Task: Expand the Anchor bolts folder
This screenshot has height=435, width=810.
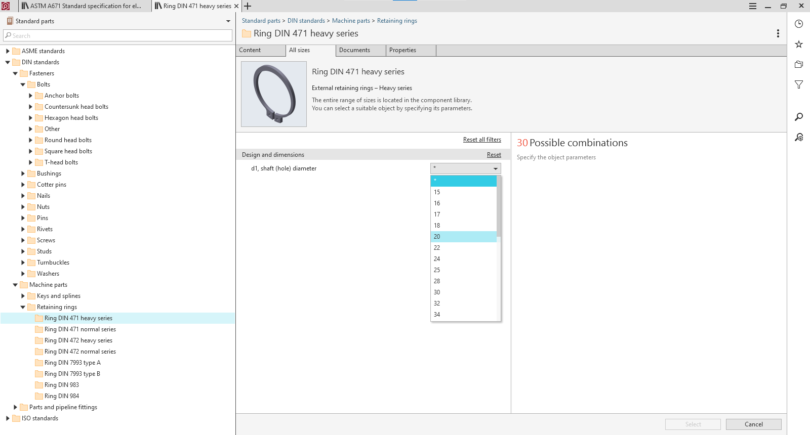Action: coord(30,96)
